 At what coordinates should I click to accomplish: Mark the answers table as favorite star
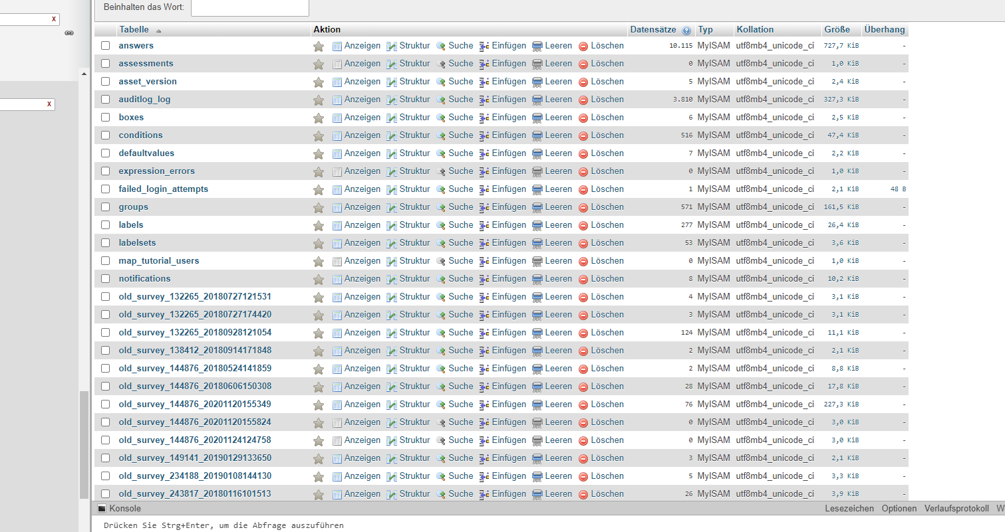click(x=319, y=46)
